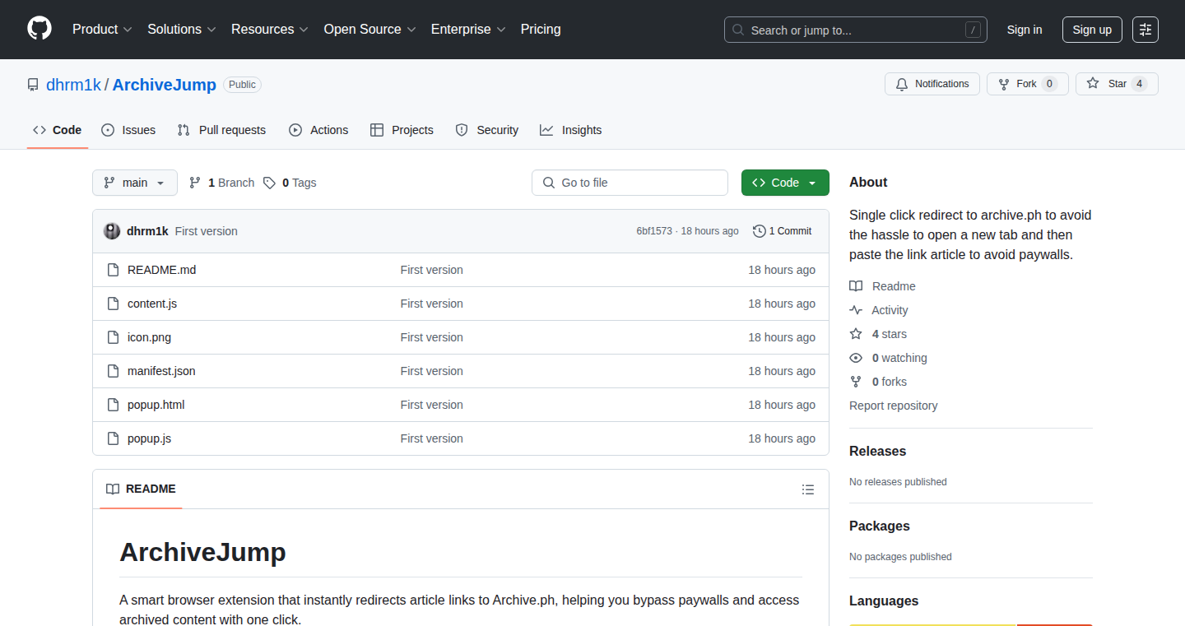Open appearance settings sliders icon
Image resolution: width=1185 pixels, height=626 pixels.
tap(1145, 30)
